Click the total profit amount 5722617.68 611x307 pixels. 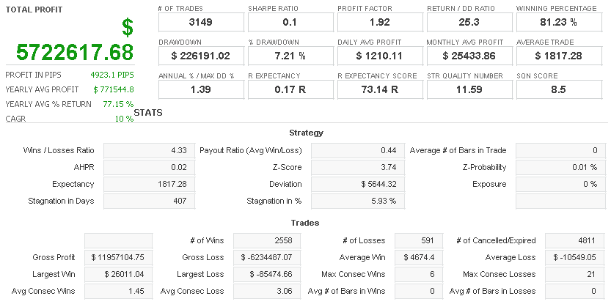tap(75, 53)
